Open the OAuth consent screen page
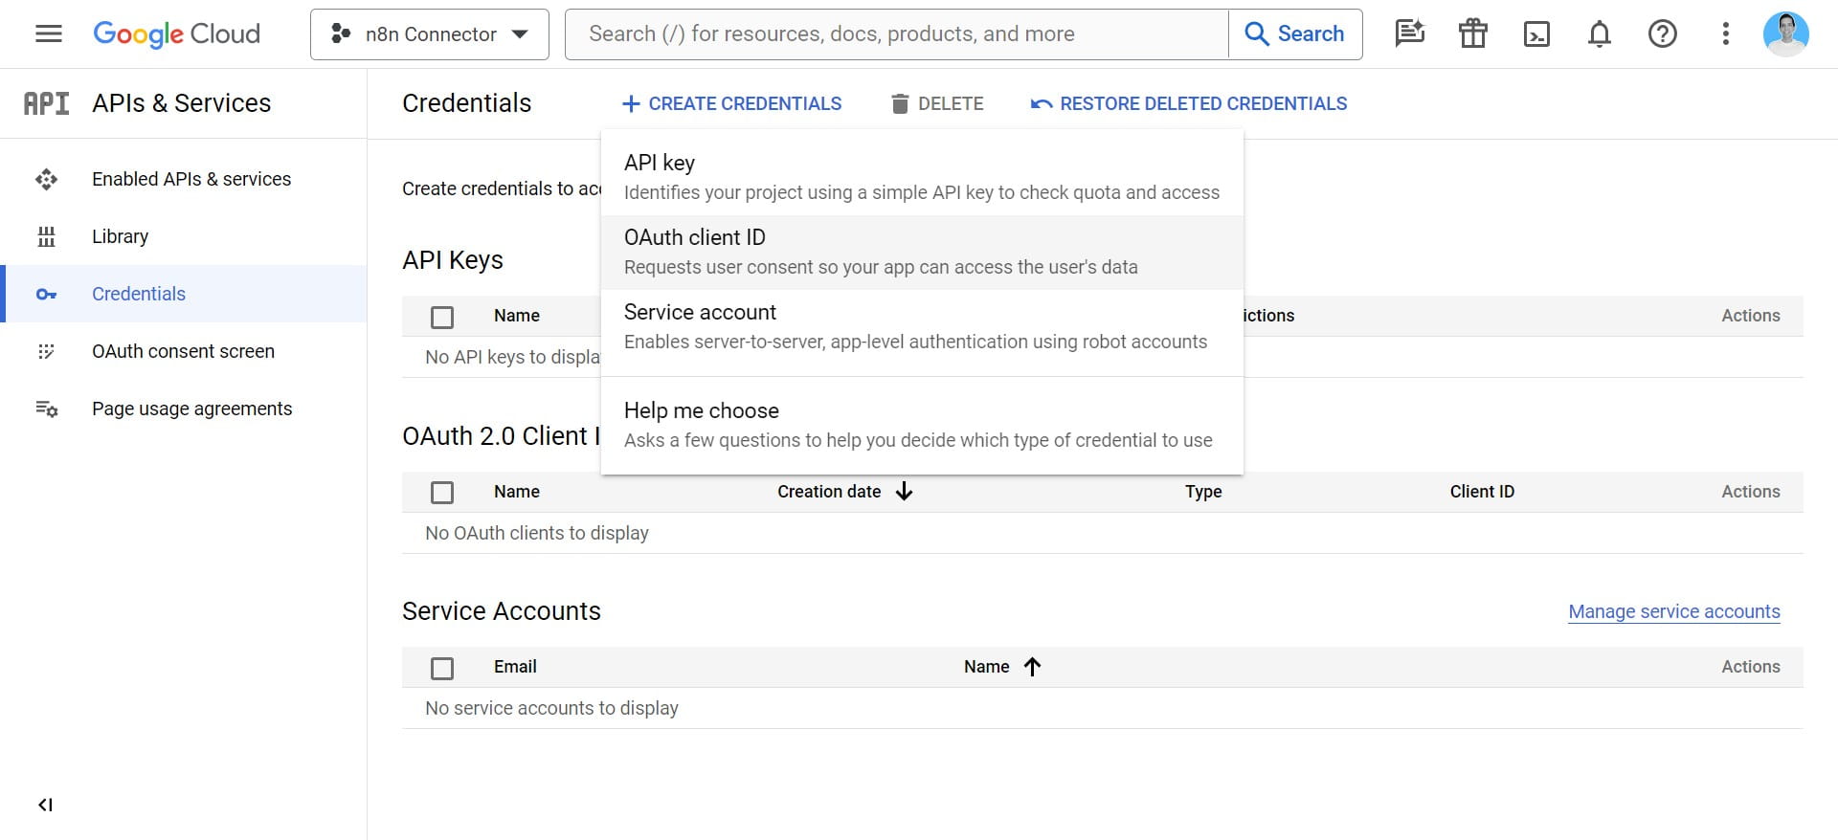The width and height of the screenshot is (1838, 840). tap(184, 351)
